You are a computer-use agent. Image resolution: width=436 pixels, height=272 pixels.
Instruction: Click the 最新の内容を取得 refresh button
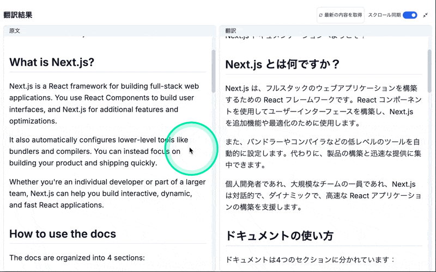340,15
